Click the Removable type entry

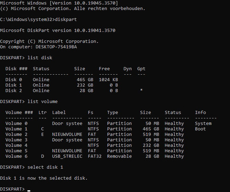coord(119,156)
